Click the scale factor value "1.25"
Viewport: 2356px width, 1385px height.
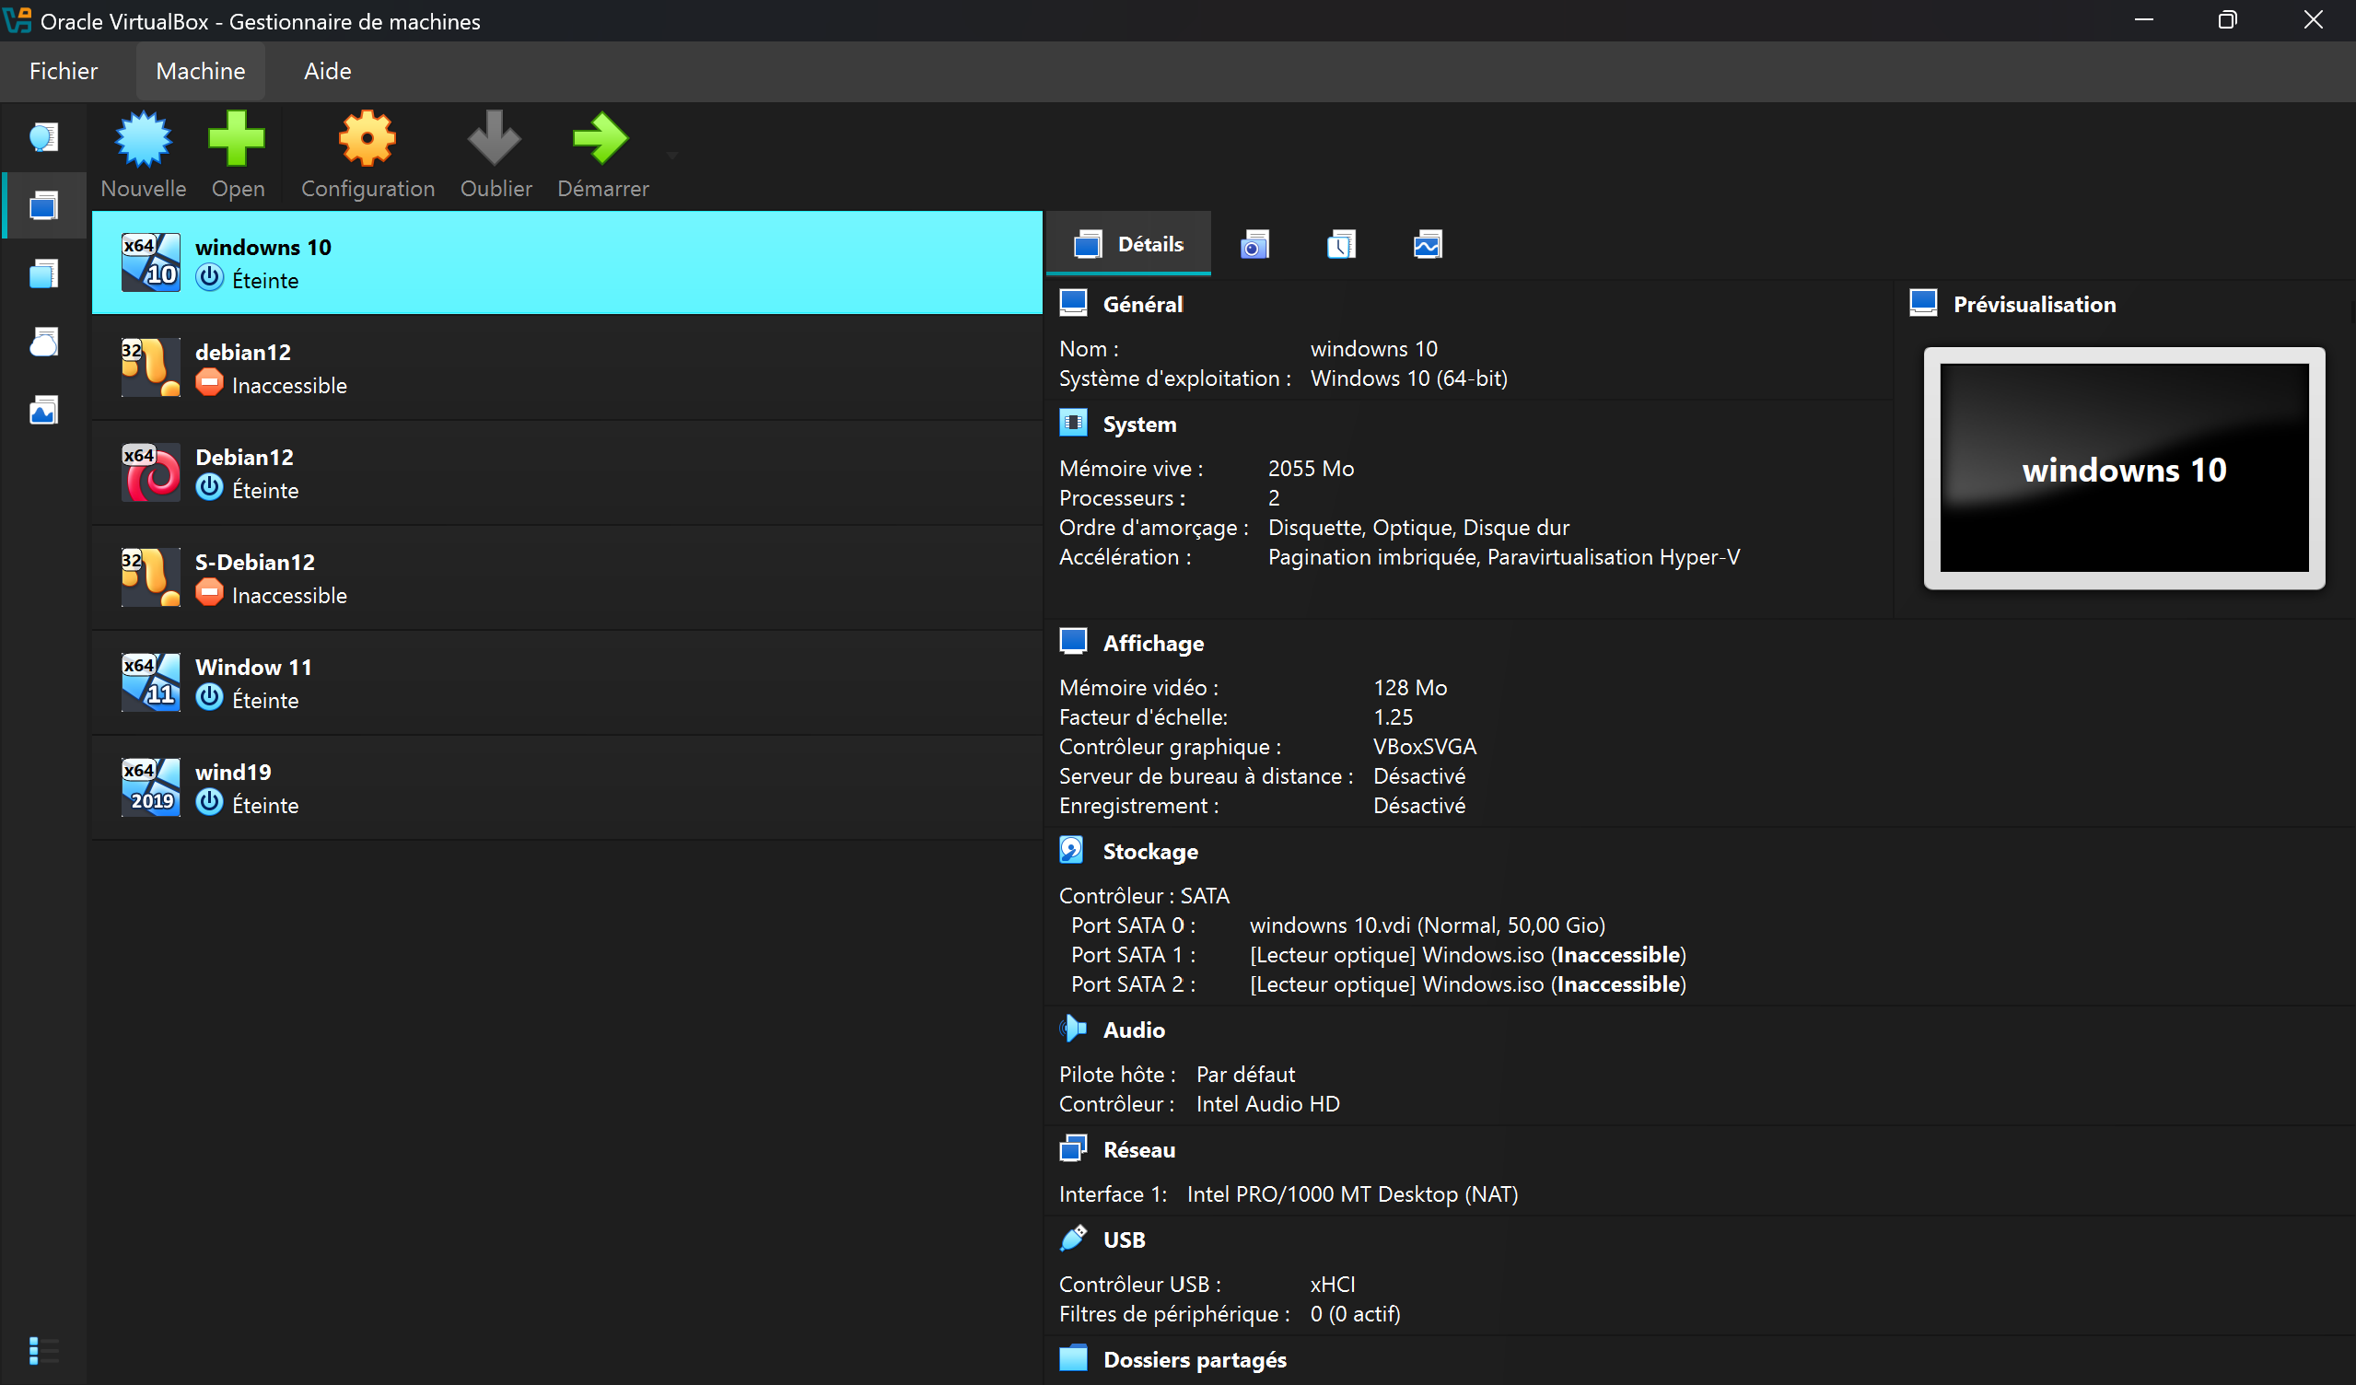point(1393,716)
